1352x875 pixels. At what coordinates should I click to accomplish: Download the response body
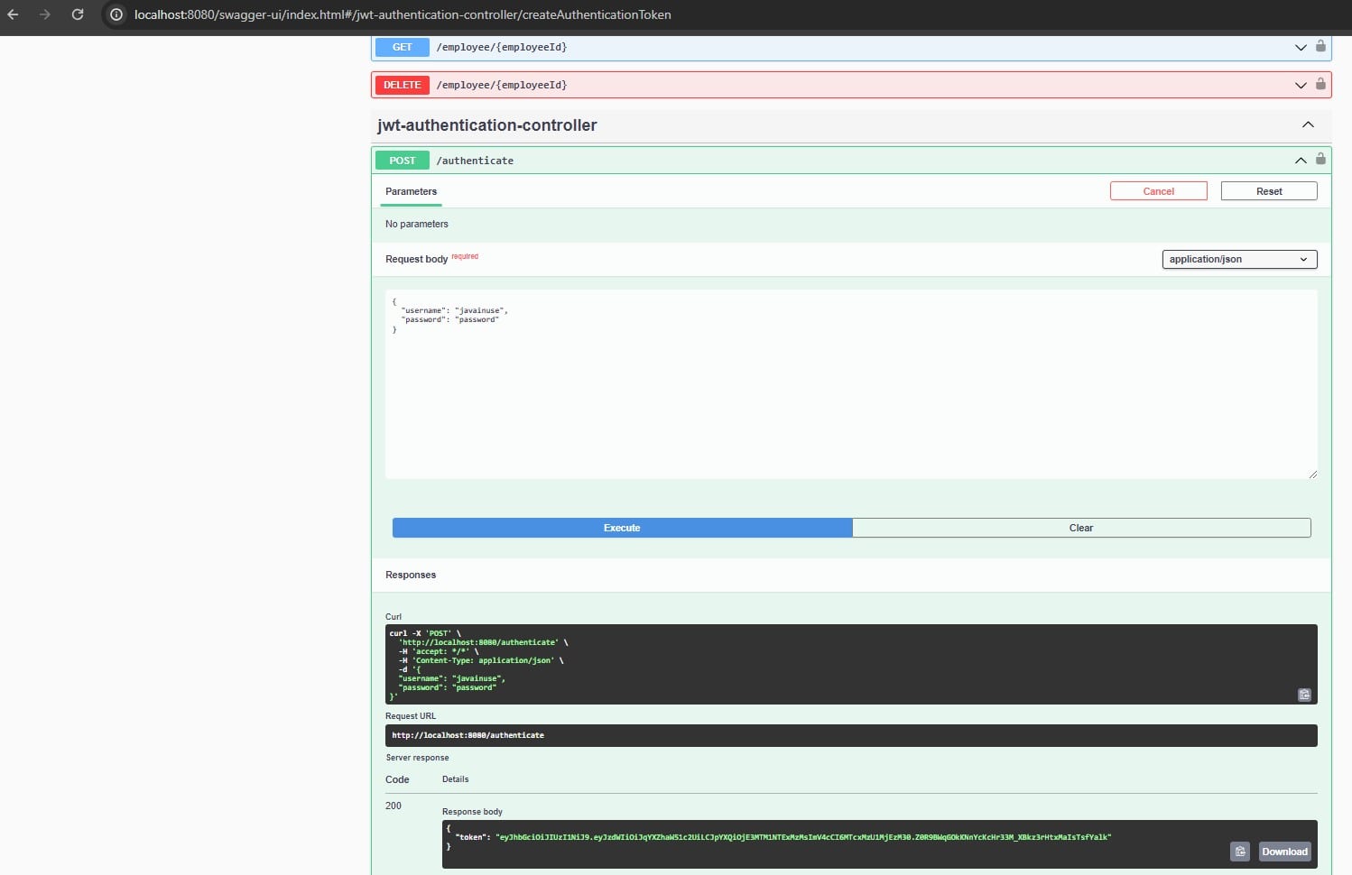(1284, 852)
